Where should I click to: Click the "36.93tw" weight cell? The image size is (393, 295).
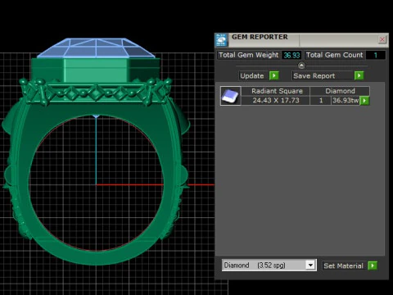[346, 100]
